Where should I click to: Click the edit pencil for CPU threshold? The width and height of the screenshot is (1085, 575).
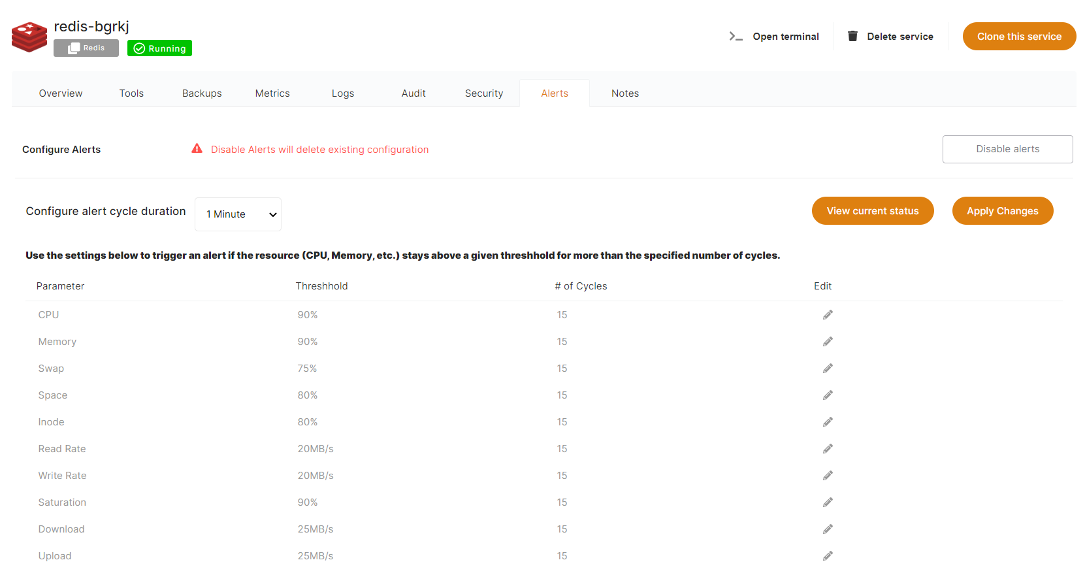(x=828, y=315)
